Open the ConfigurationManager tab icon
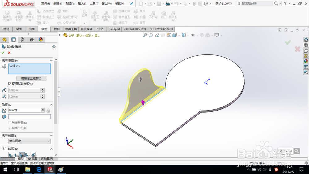Viewport: 309px width, 174px height. click(x=23, y=40)
